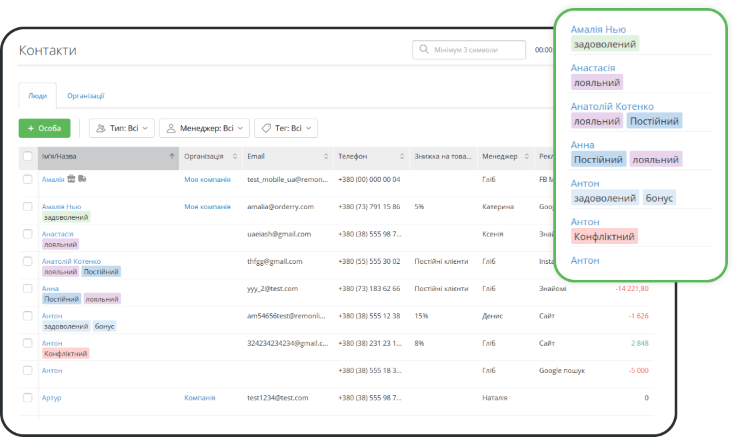Click sort arrows in Телефон column header

tap(403, 157)
